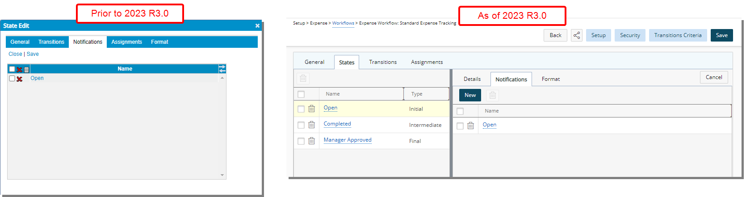Delete the Open notification in right panel

tap(470, 126)
